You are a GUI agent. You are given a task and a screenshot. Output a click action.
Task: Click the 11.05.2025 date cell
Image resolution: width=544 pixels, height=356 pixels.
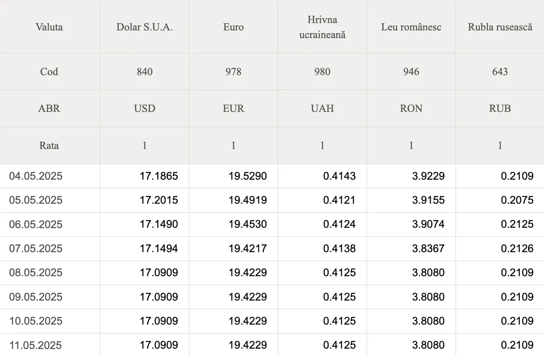click(x=36, y=345)
